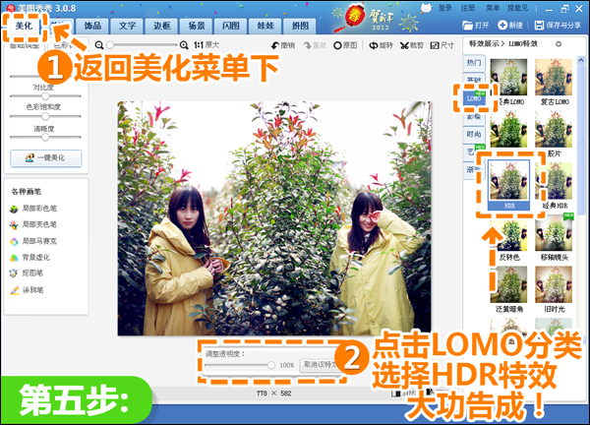Open the 文字 tab

point(127,26)
